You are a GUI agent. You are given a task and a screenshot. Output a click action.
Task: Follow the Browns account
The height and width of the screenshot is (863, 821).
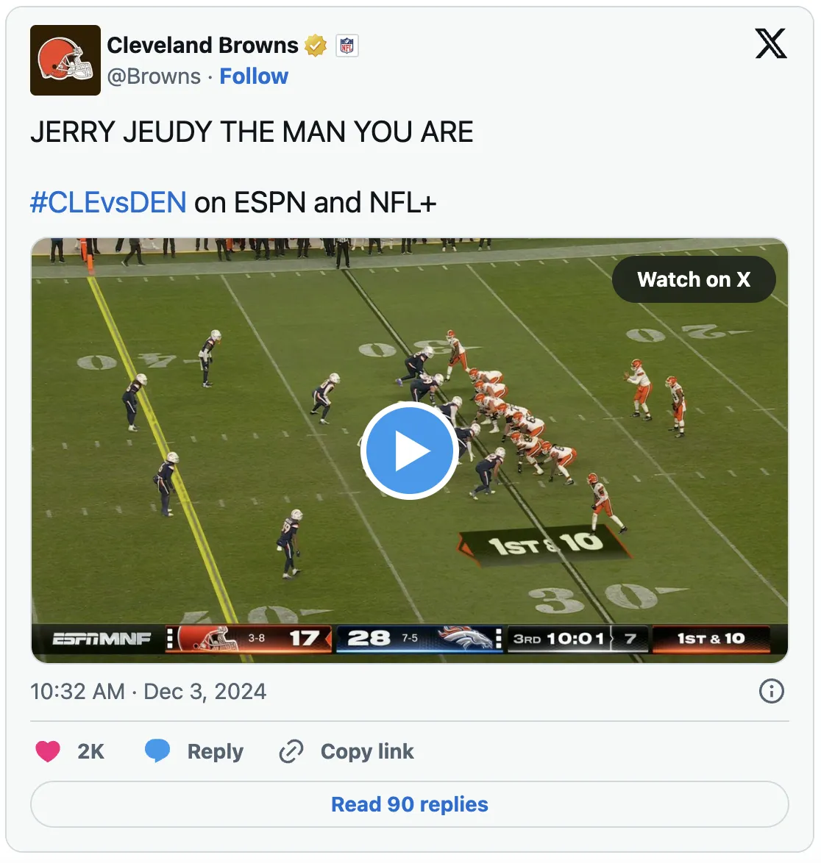point(254,76)
